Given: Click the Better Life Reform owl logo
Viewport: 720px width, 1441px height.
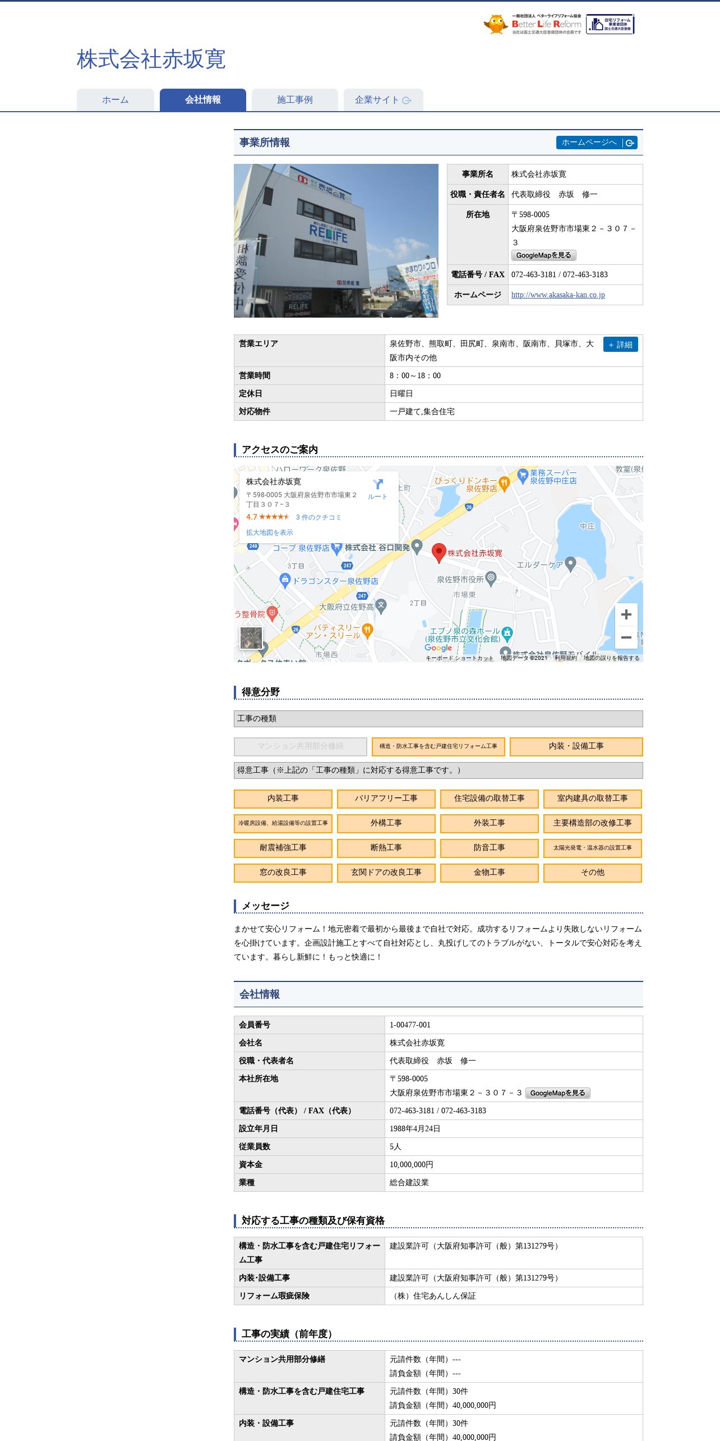Looking at the screenshot, I should 532,24.
